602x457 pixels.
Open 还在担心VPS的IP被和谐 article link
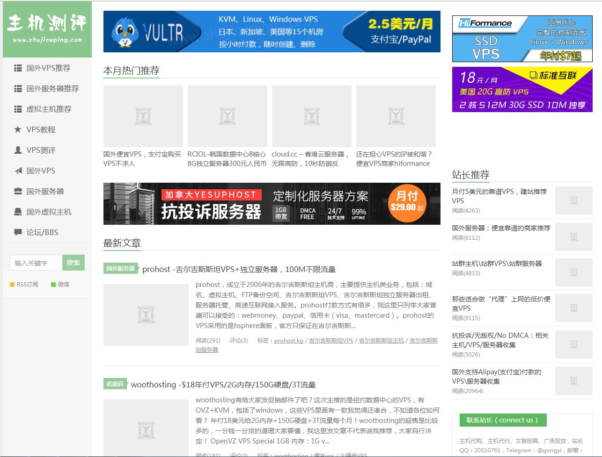click(394, 159)
